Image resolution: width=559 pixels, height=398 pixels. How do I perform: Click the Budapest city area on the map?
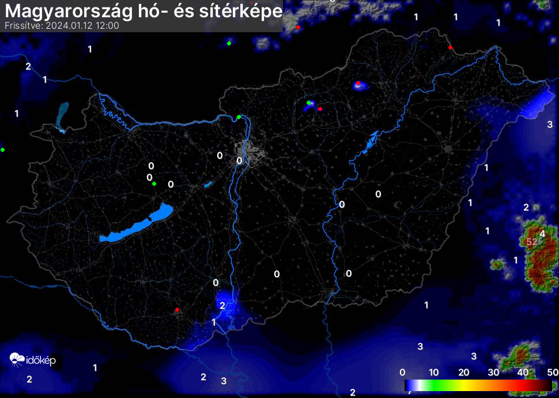252,155
